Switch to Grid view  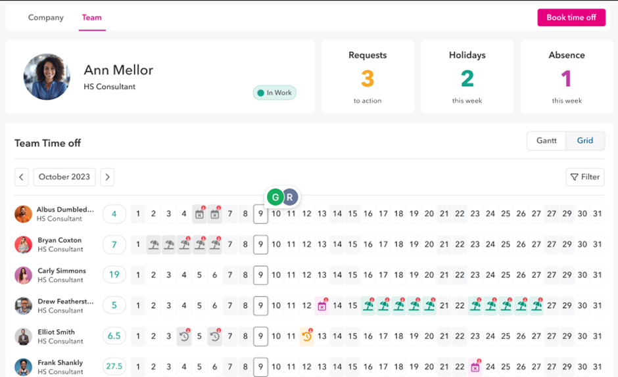(585, 141)
